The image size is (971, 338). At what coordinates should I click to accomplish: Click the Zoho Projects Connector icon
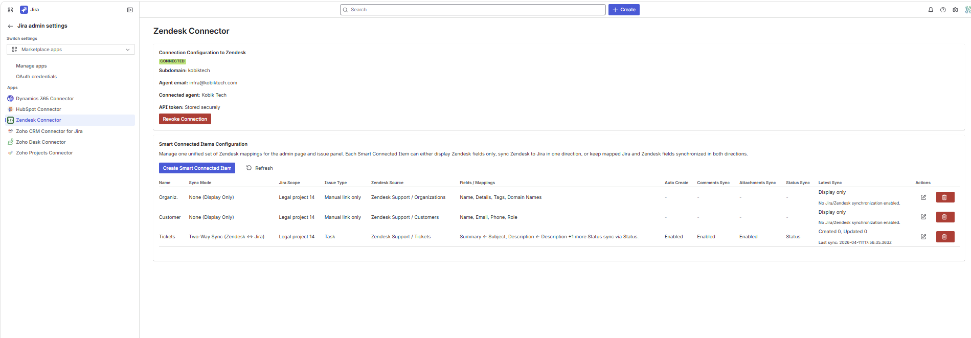[10, 153]
